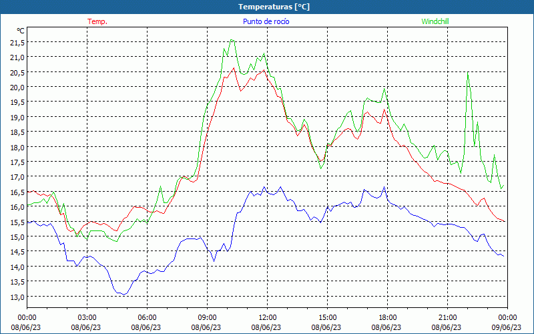Click the green Windchill peak near 22:00
Viewport: 534px width, 334px height.
tap(468, 73)
